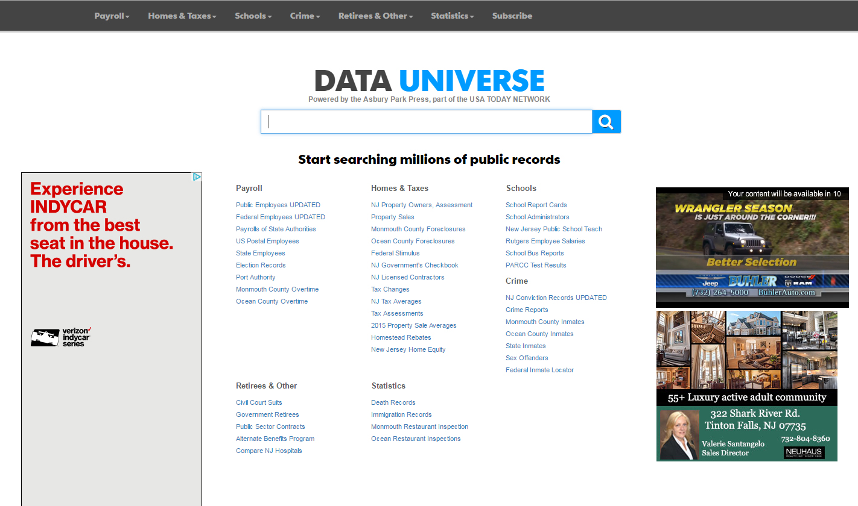This screenshot has height=506, width=858.
Task: Open Public Sector Contracts link
Action: coord(270,426)
